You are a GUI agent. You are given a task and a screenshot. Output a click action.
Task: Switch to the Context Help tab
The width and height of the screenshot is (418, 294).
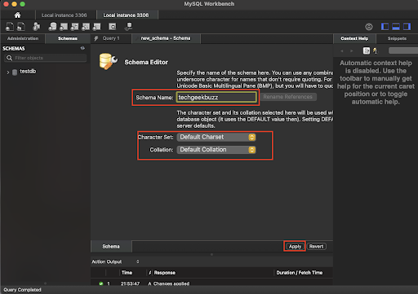tap(354, 38)
